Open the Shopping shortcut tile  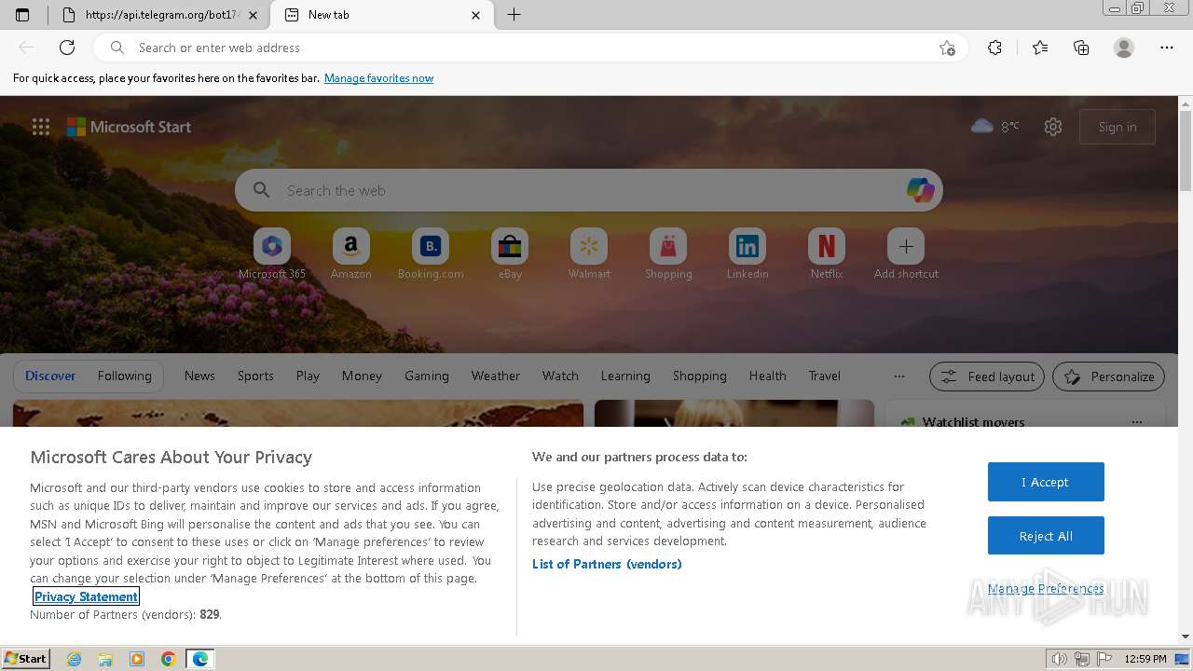[668, 253]
